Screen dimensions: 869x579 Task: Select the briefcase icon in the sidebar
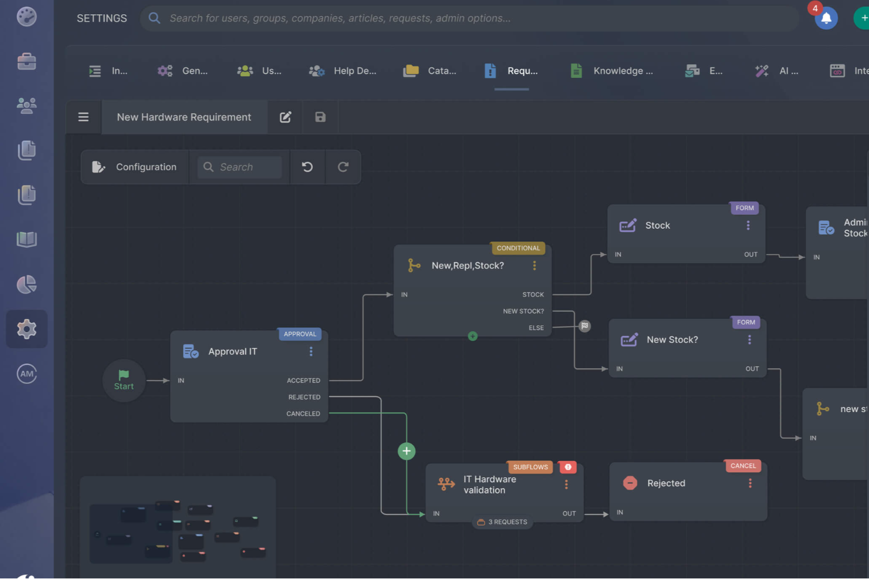27,61
